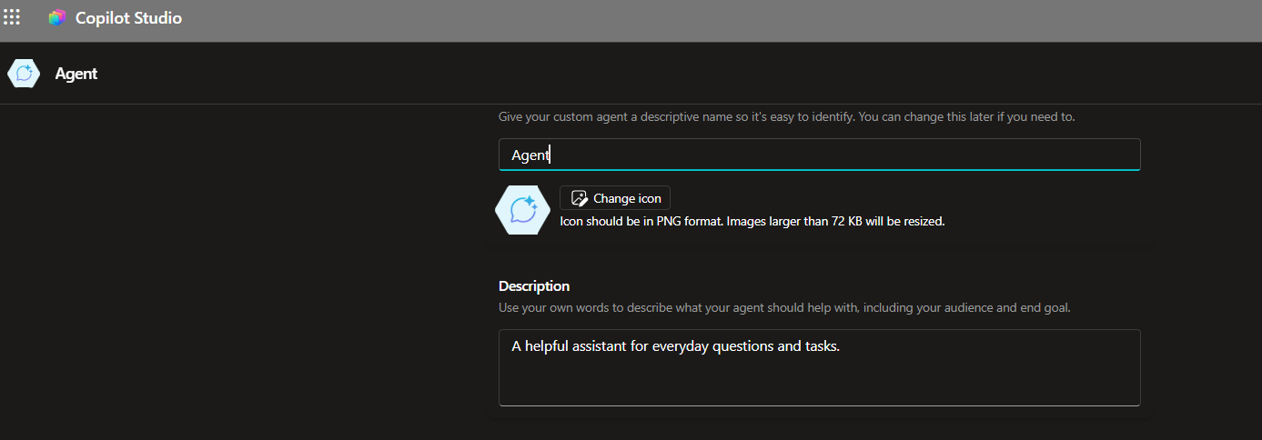This screenshot has width=1262, height=440.
Task: Click the chat bubble sparkle inside icon preview
Action: coord(523,210)
